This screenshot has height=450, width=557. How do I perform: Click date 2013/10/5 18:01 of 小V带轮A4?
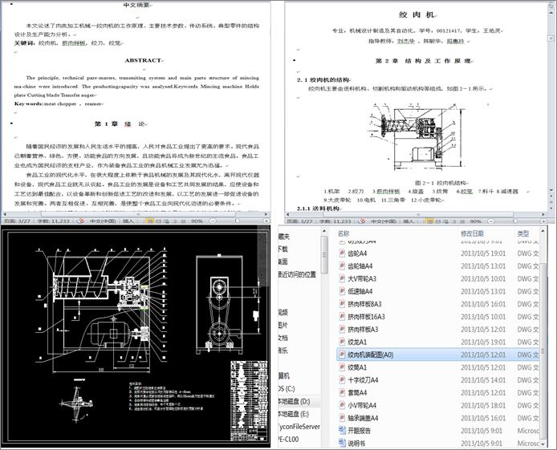(x=483, y=405)
